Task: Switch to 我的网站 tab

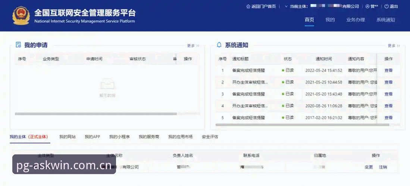Action: point(68,137)
